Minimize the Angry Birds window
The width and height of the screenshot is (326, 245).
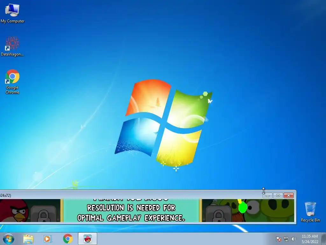(x=267, y=196)
